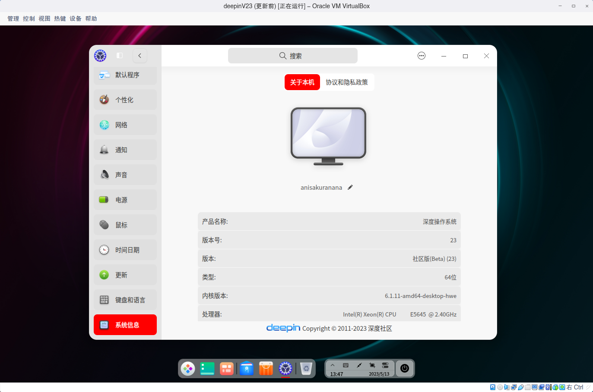
Task: Open the Power (电源) settings section
Action: pyautogui.click(x=125, y=200)
